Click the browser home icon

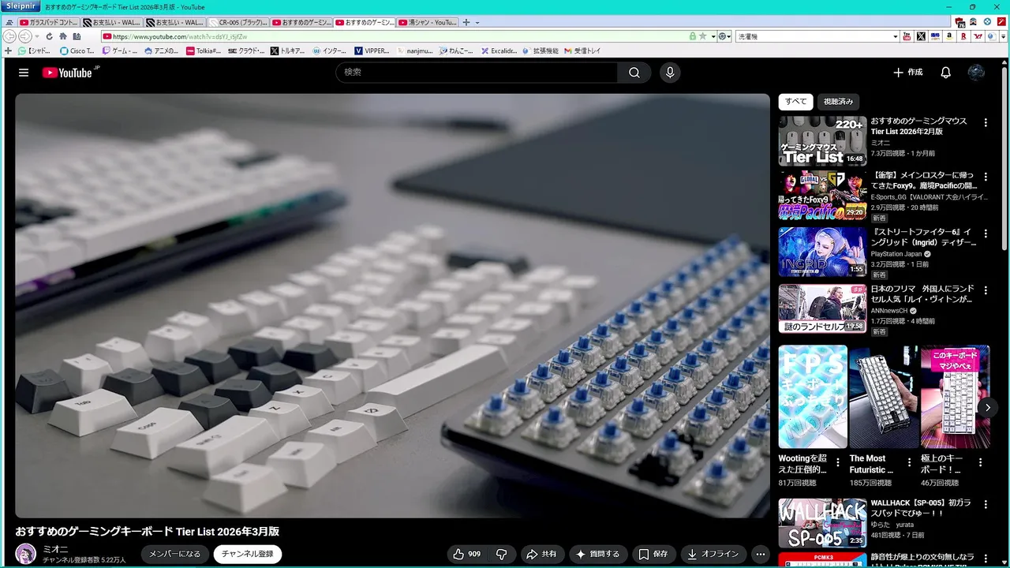63,36
